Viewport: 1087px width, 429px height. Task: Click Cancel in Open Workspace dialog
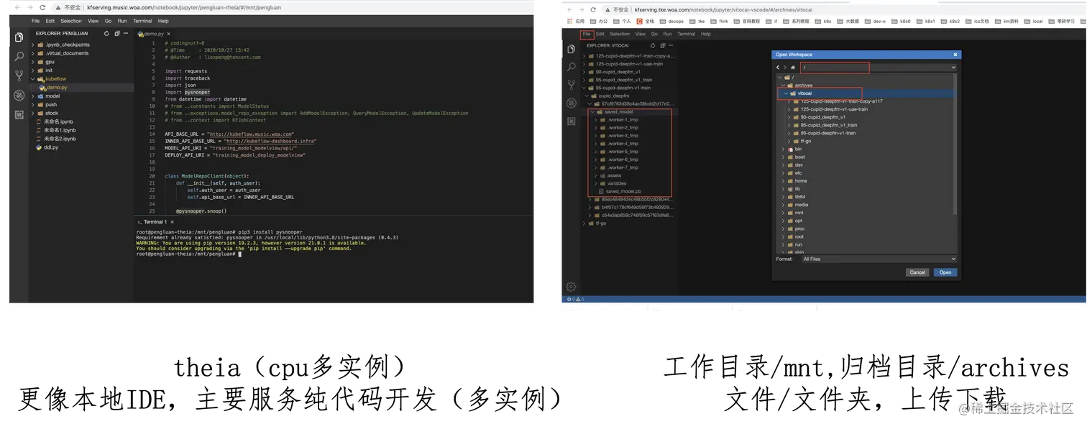[917, 272]
